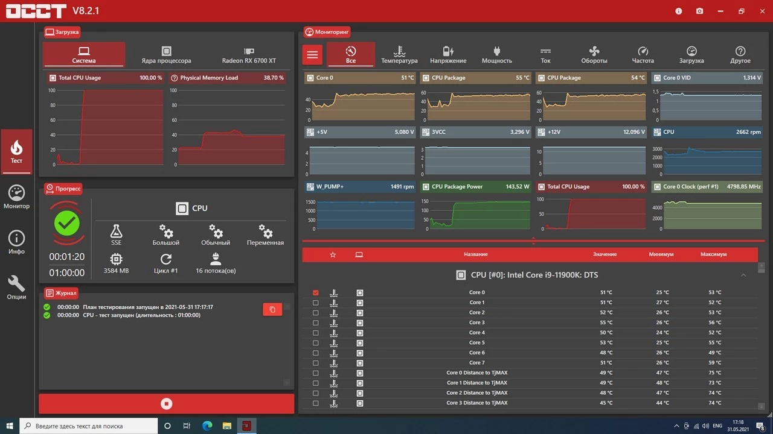Sort table by Значение column
Viewport: 773px width, 434px height.
point(605,254)
